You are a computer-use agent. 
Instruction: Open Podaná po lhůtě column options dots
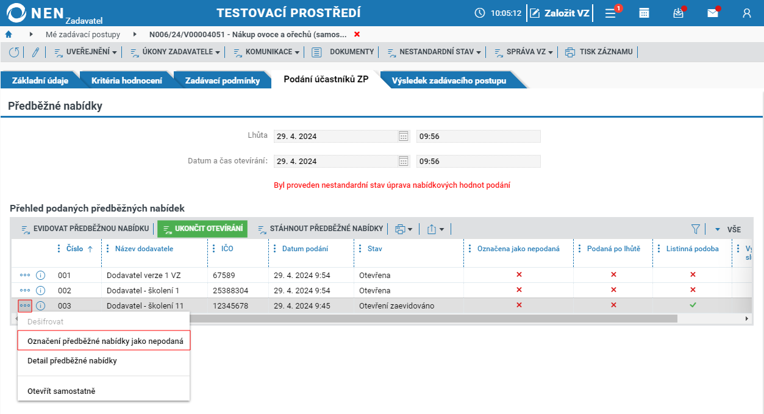(x=580, y=249)
